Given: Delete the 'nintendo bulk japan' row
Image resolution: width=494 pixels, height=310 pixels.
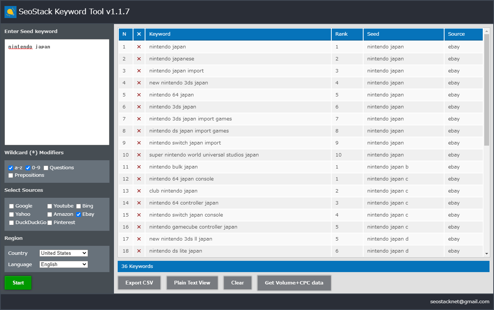Looking at the screenshot, I should coord(139,167).
